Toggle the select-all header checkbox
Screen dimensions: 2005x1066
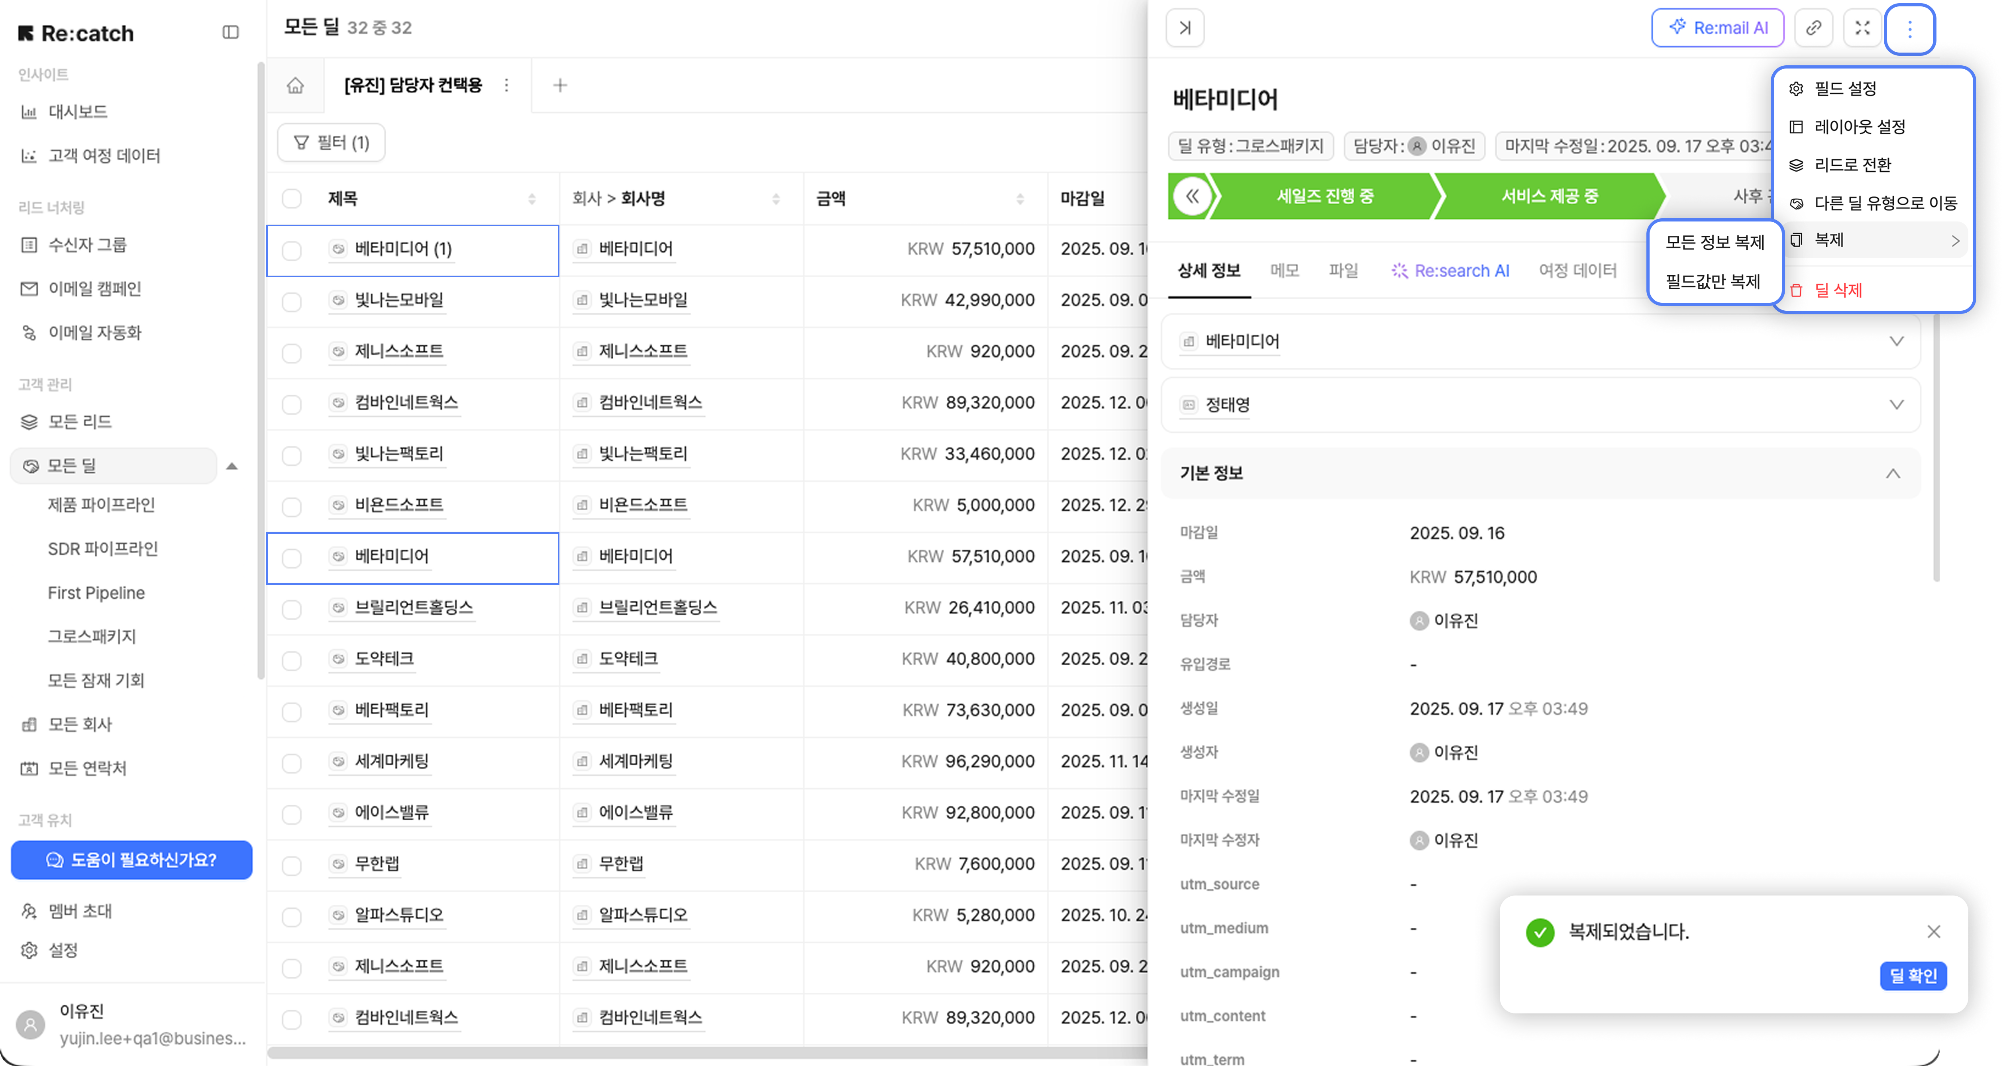(x=292, y=198)
